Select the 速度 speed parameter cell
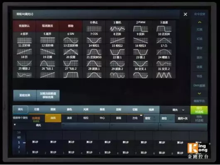Image resolution: width=220 pixels, height=165 pixels. point(69,118)
